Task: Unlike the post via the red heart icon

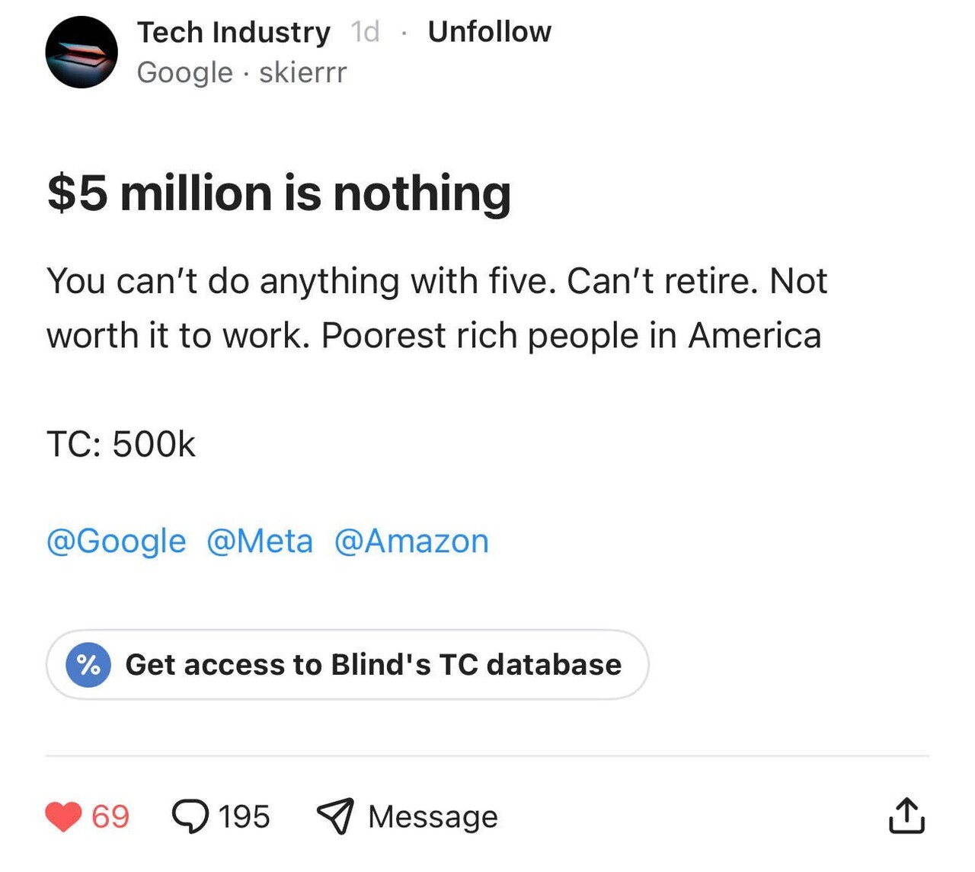Action: pyautogui.click(x=63, y=816)
